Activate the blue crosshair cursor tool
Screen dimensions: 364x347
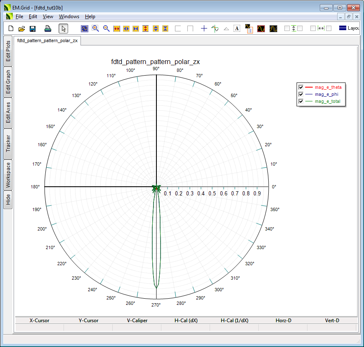pos(204,29)
